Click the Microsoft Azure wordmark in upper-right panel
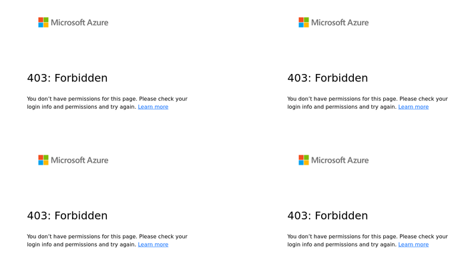The height and width of the screenshot is (256, 456). [x=340, y=23]
